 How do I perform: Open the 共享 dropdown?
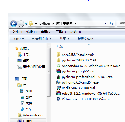64,39
